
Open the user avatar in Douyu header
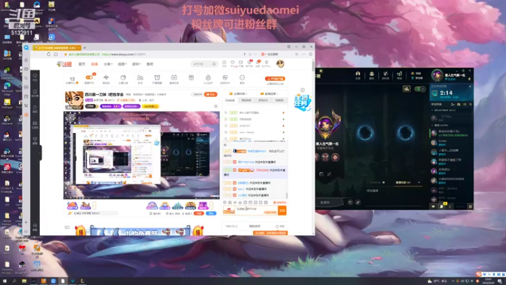click(x=280, y=64)
